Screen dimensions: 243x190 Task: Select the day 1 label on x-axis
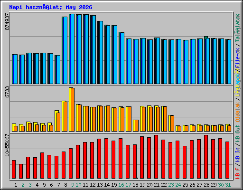click(x=16, y=185)
